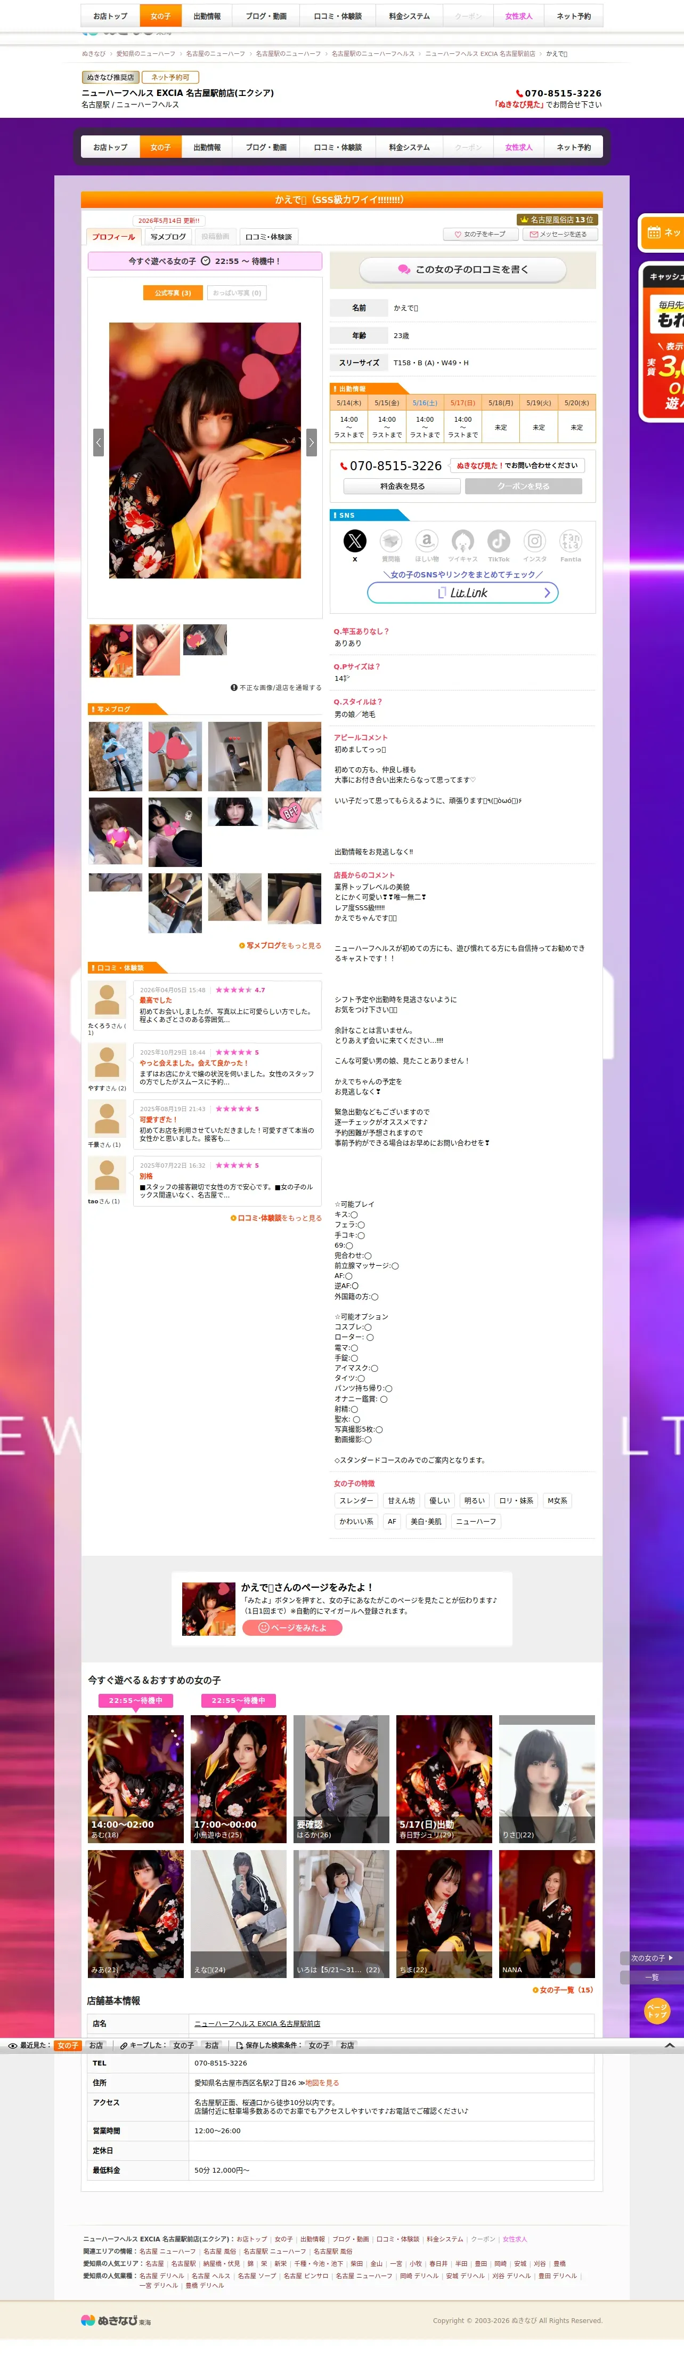The height and width of the screenshot is (2355, 684).
Task: Click the avatar of reviewer 千景さん
Action: (107, 1119)
